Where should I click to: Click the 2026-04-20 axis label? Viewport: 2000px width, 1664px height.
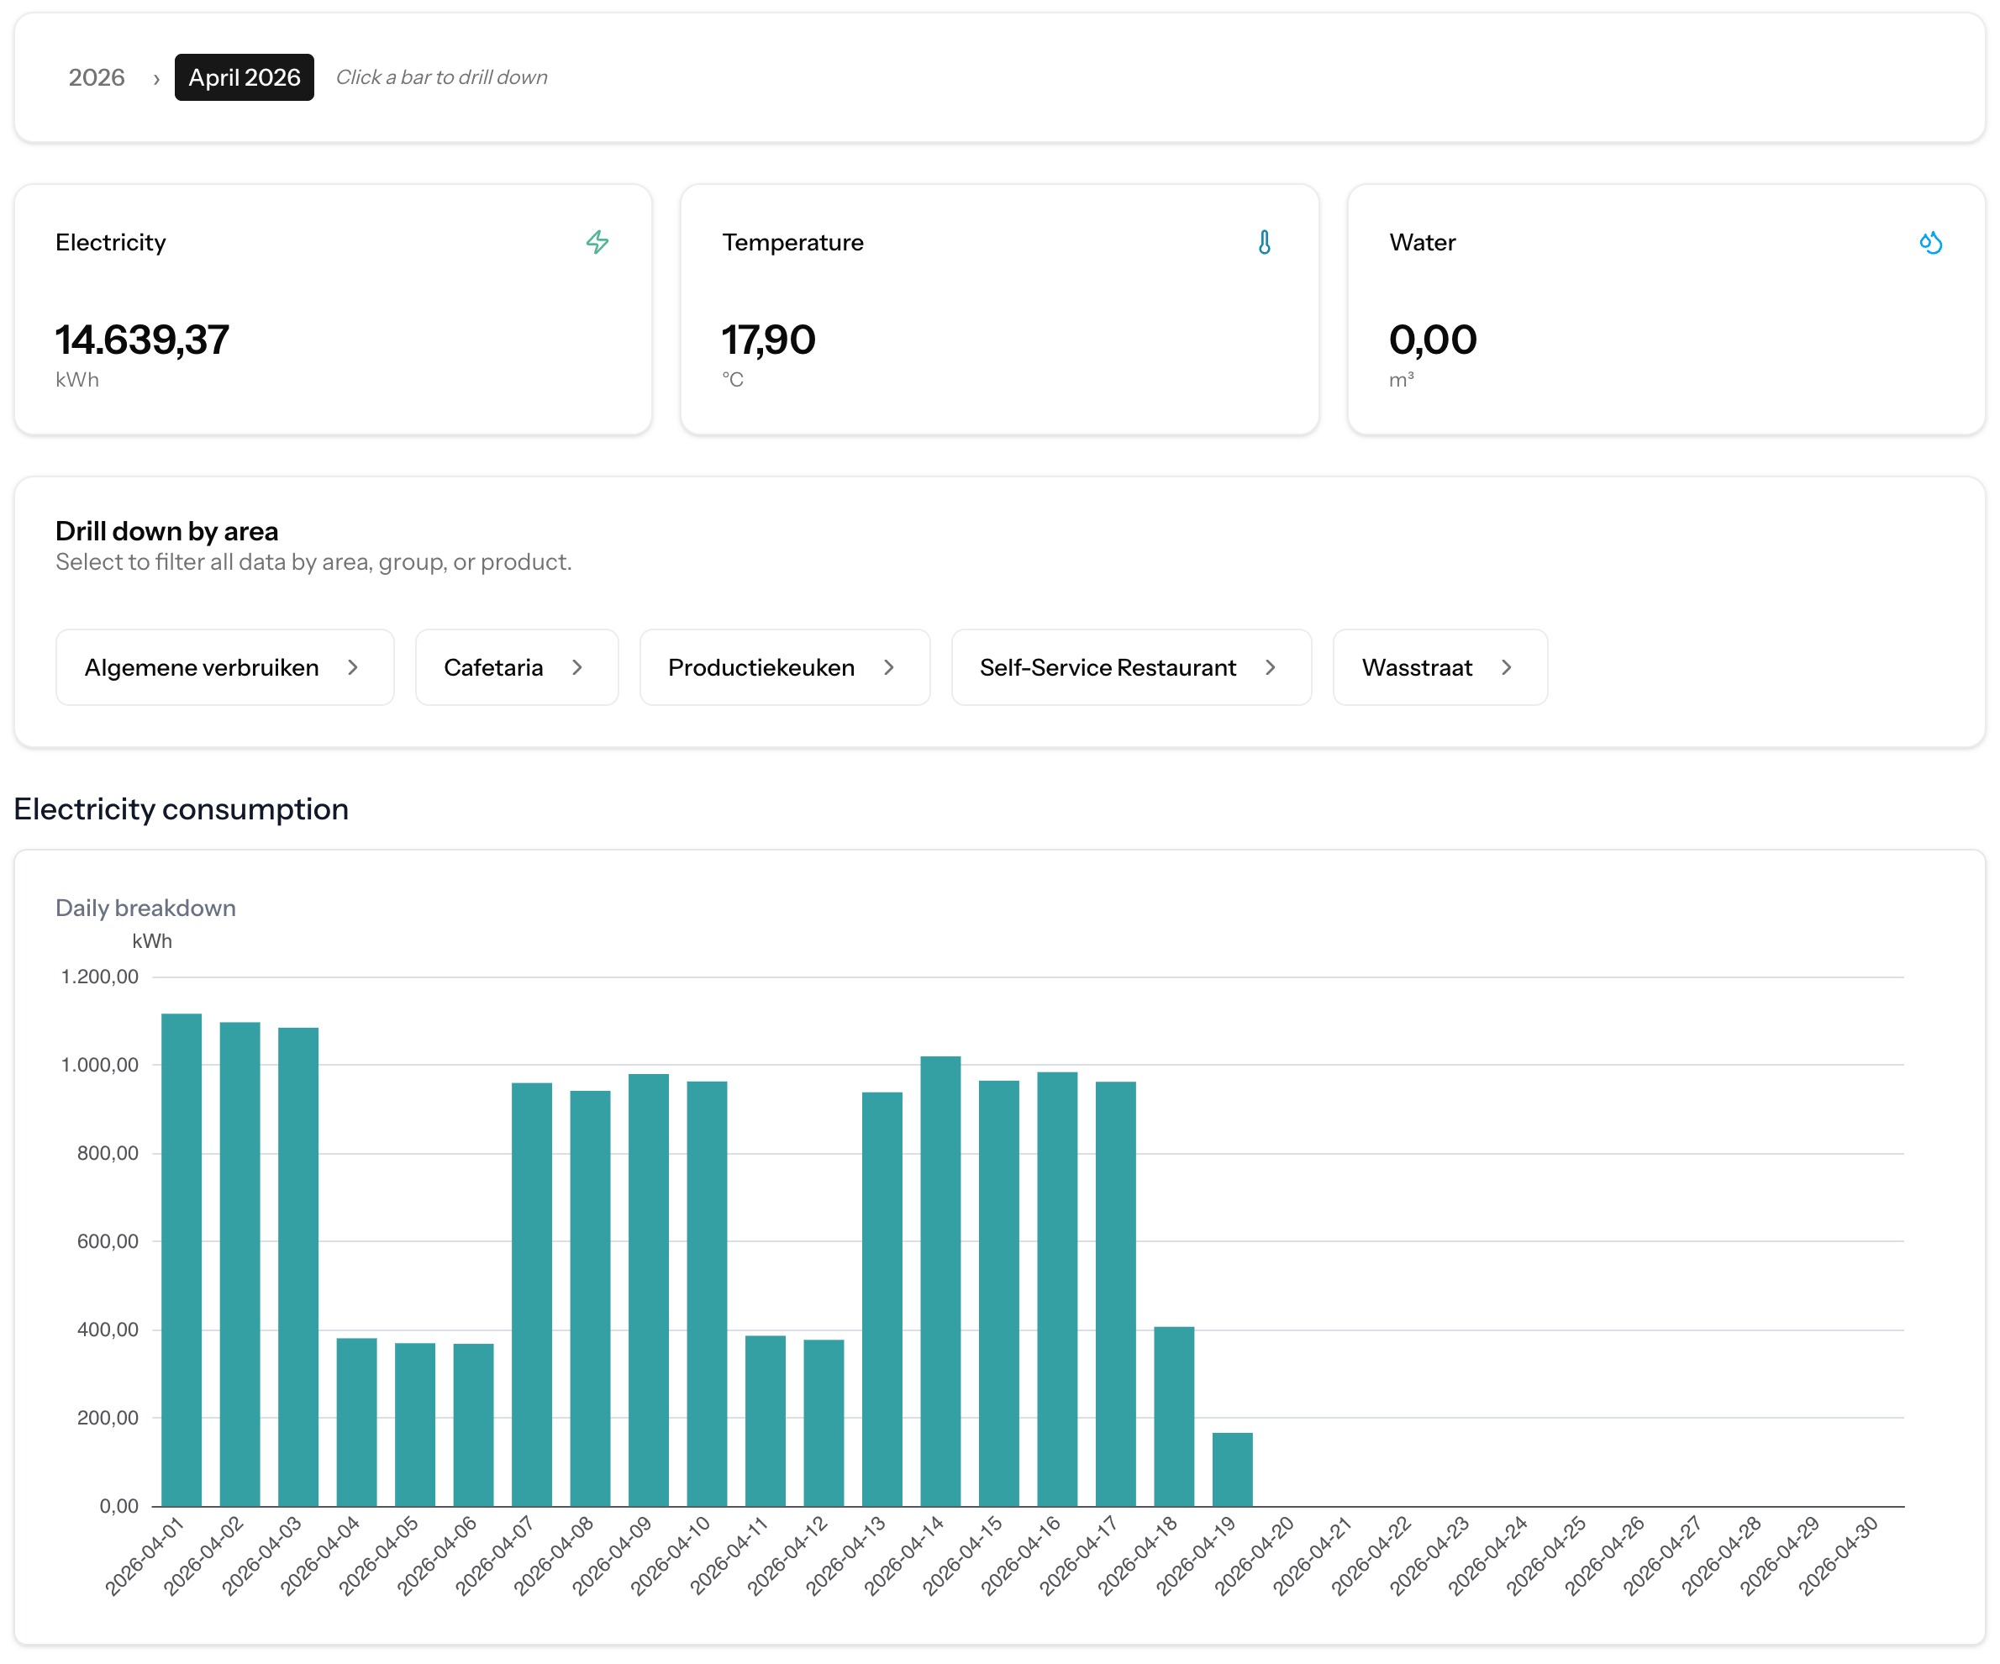coord(1255,1556)
